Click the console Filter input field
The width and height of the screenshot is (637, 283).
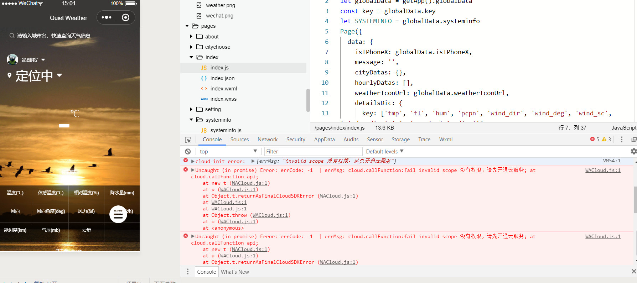[x=313, y=151]
